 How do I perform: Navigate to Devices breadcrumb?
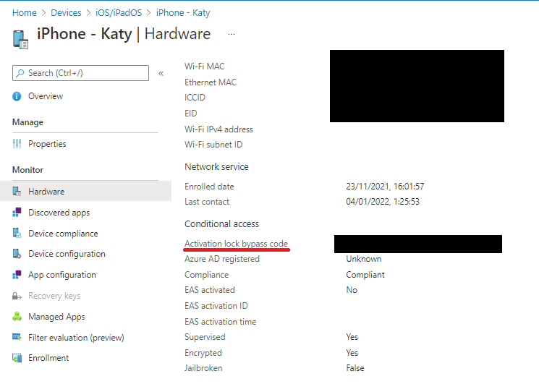(x=66, y=12)
